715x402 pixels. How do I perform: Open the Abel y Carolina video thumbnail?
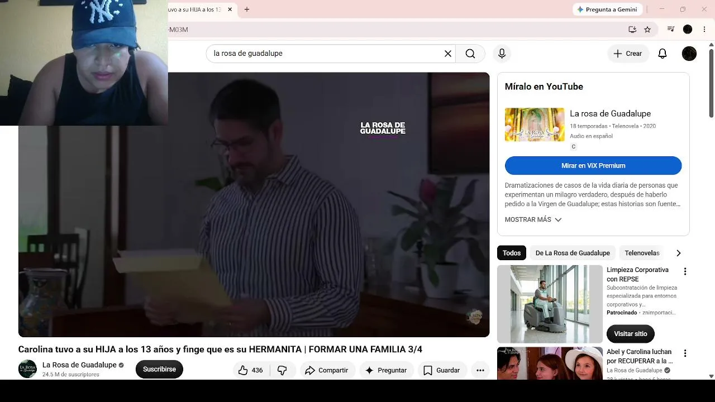[550, 363]
